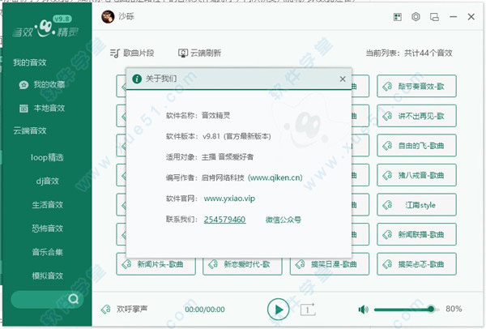Select 我的收藏 in sidebar
This screenshot has width=486, height=329.
click(42, 84)
